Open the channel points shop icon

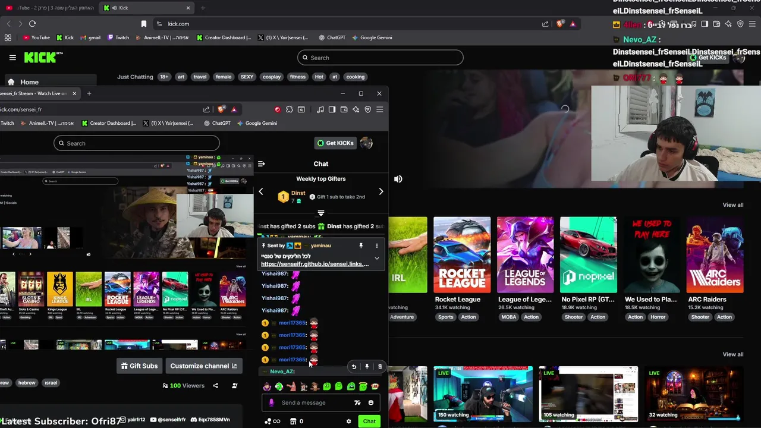click(x=293, y=421)
